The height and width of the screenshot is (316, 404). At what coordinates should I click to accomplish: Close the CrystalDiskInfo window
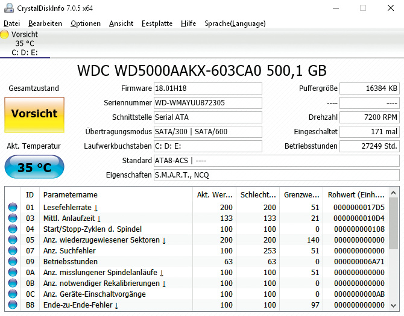click(391, 8)
